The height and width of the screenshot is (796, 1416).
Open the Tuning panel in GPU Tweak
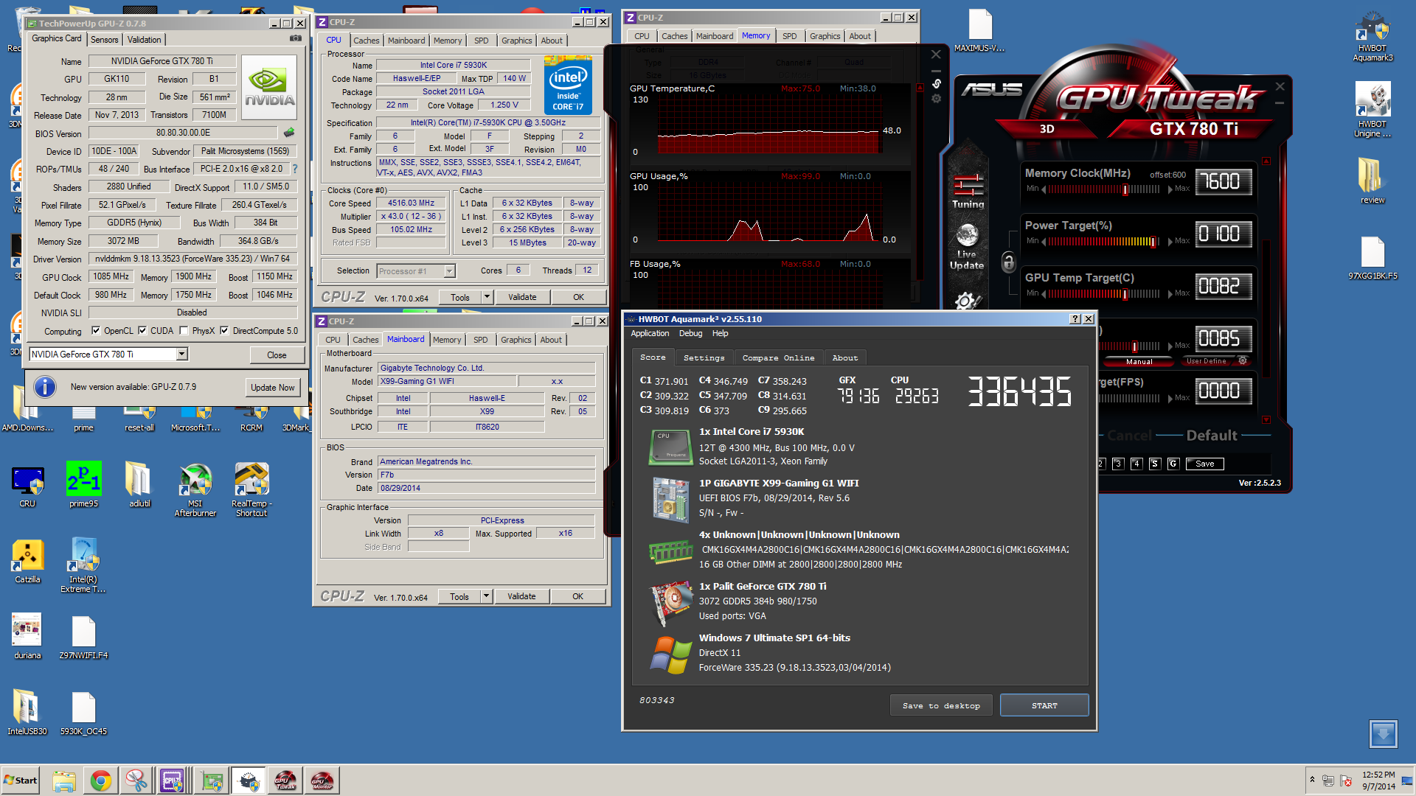(x=968, y=191)
